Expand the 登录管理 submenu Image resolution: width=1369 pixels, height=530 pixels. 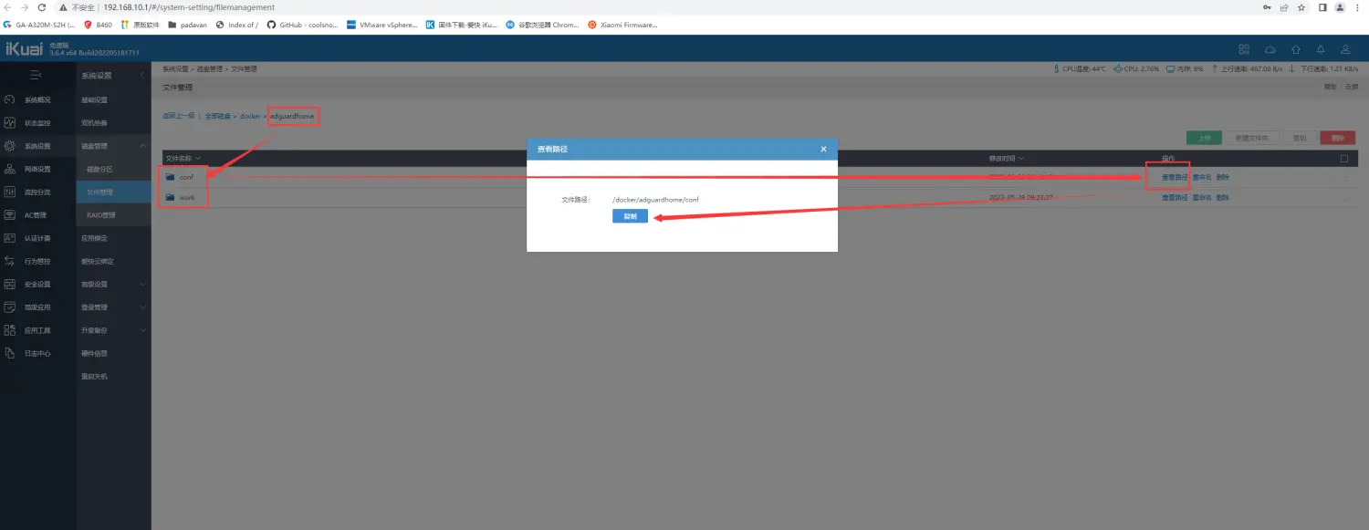pos(142,307)
